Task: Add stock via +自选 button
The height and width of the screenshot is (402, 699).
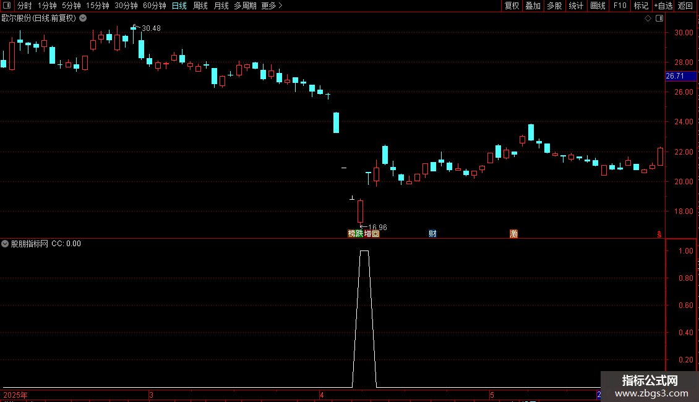Action: click(x=663, y=6)
